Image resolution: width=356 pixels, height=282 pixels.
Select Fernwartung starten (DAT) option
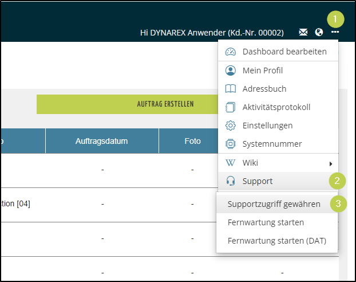(276, 241)
